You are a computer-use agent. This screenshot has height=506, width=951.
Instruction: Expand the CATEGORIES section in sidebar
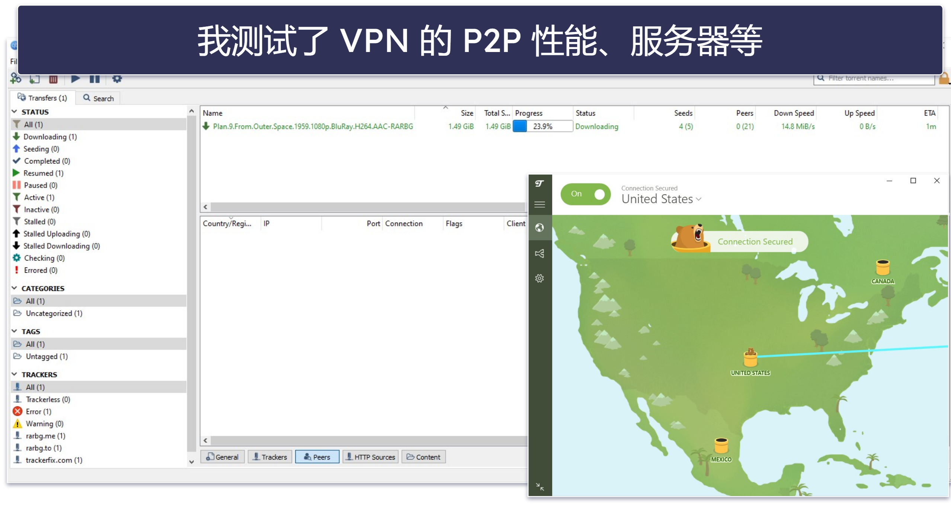(14, 288)
